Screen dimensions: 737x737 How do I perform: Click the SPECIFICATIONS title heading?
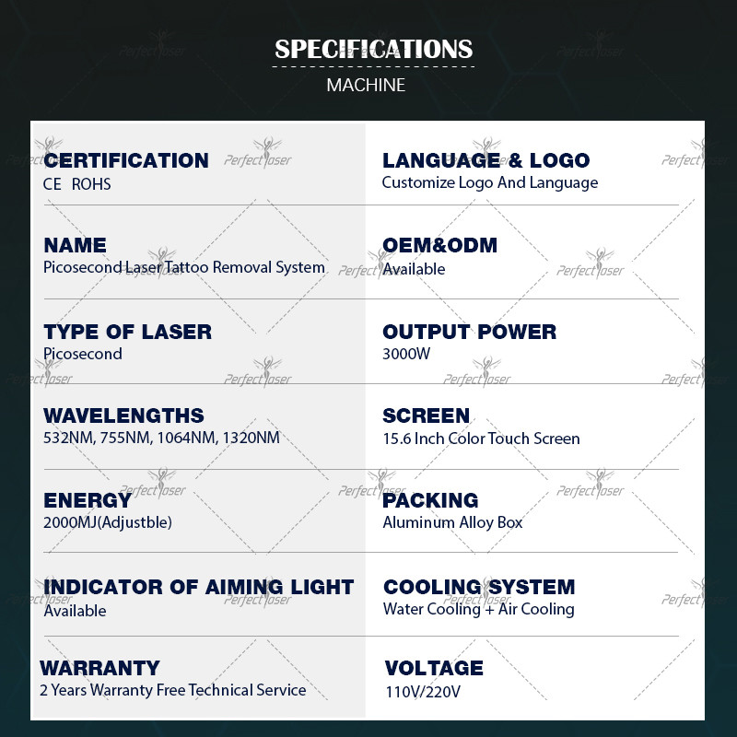pyautogui.click(x=373, y=49)
